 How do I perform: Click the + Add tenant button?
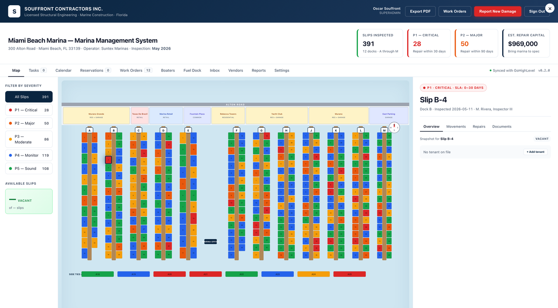[x=535, y=152]
